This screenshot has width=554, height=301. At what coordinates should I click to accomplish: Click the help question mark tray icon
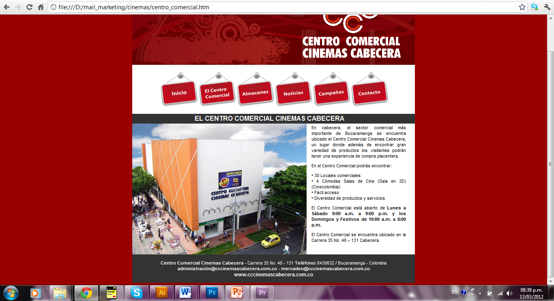tap(464, 292)
